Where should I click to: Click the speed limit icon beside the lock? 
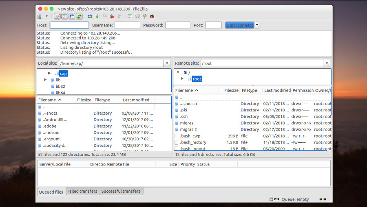276,199
